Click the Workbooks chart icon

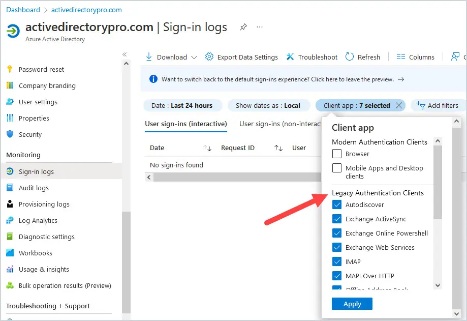(x=10, y=253)
